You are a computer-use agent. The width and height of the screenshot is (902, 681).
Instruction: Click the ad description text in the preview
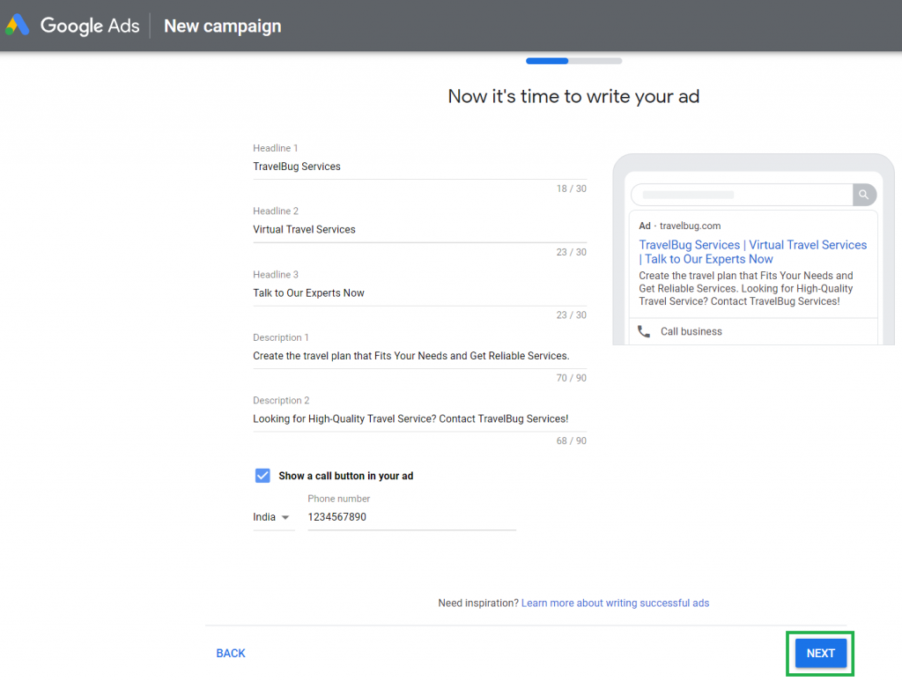tap(746, 289)
